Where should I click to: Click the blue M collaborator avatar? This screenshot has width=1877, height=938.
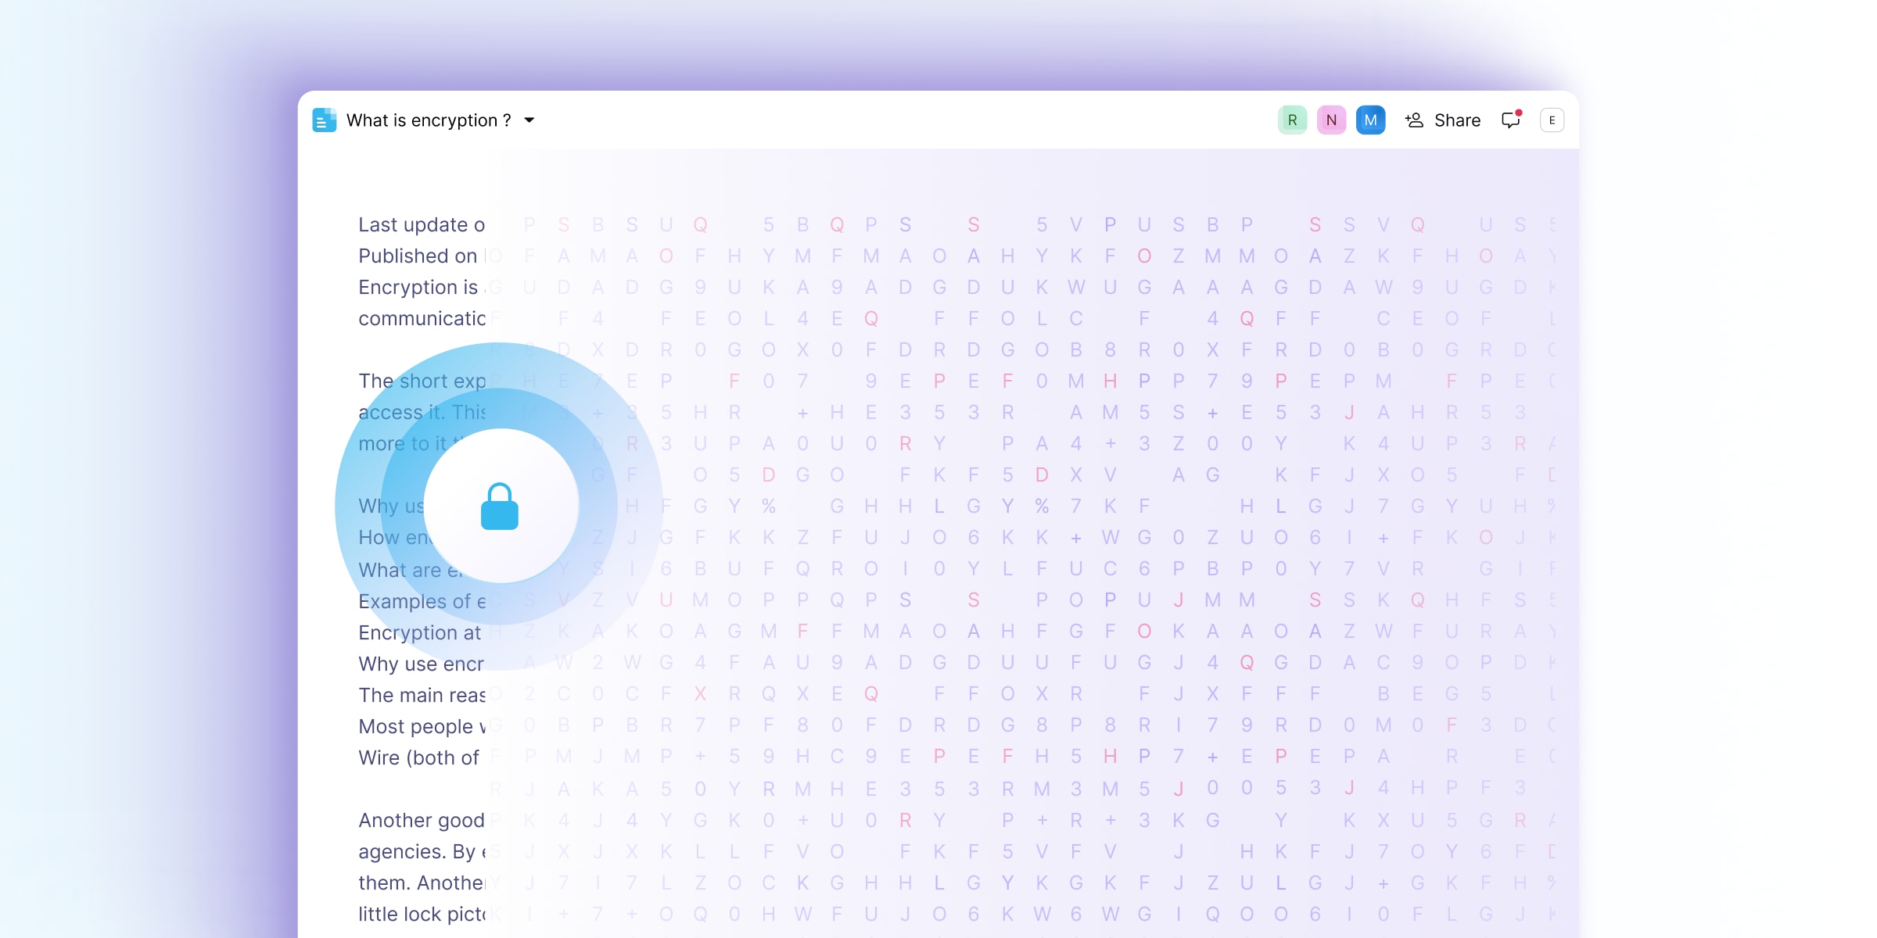pos(1370,120)
